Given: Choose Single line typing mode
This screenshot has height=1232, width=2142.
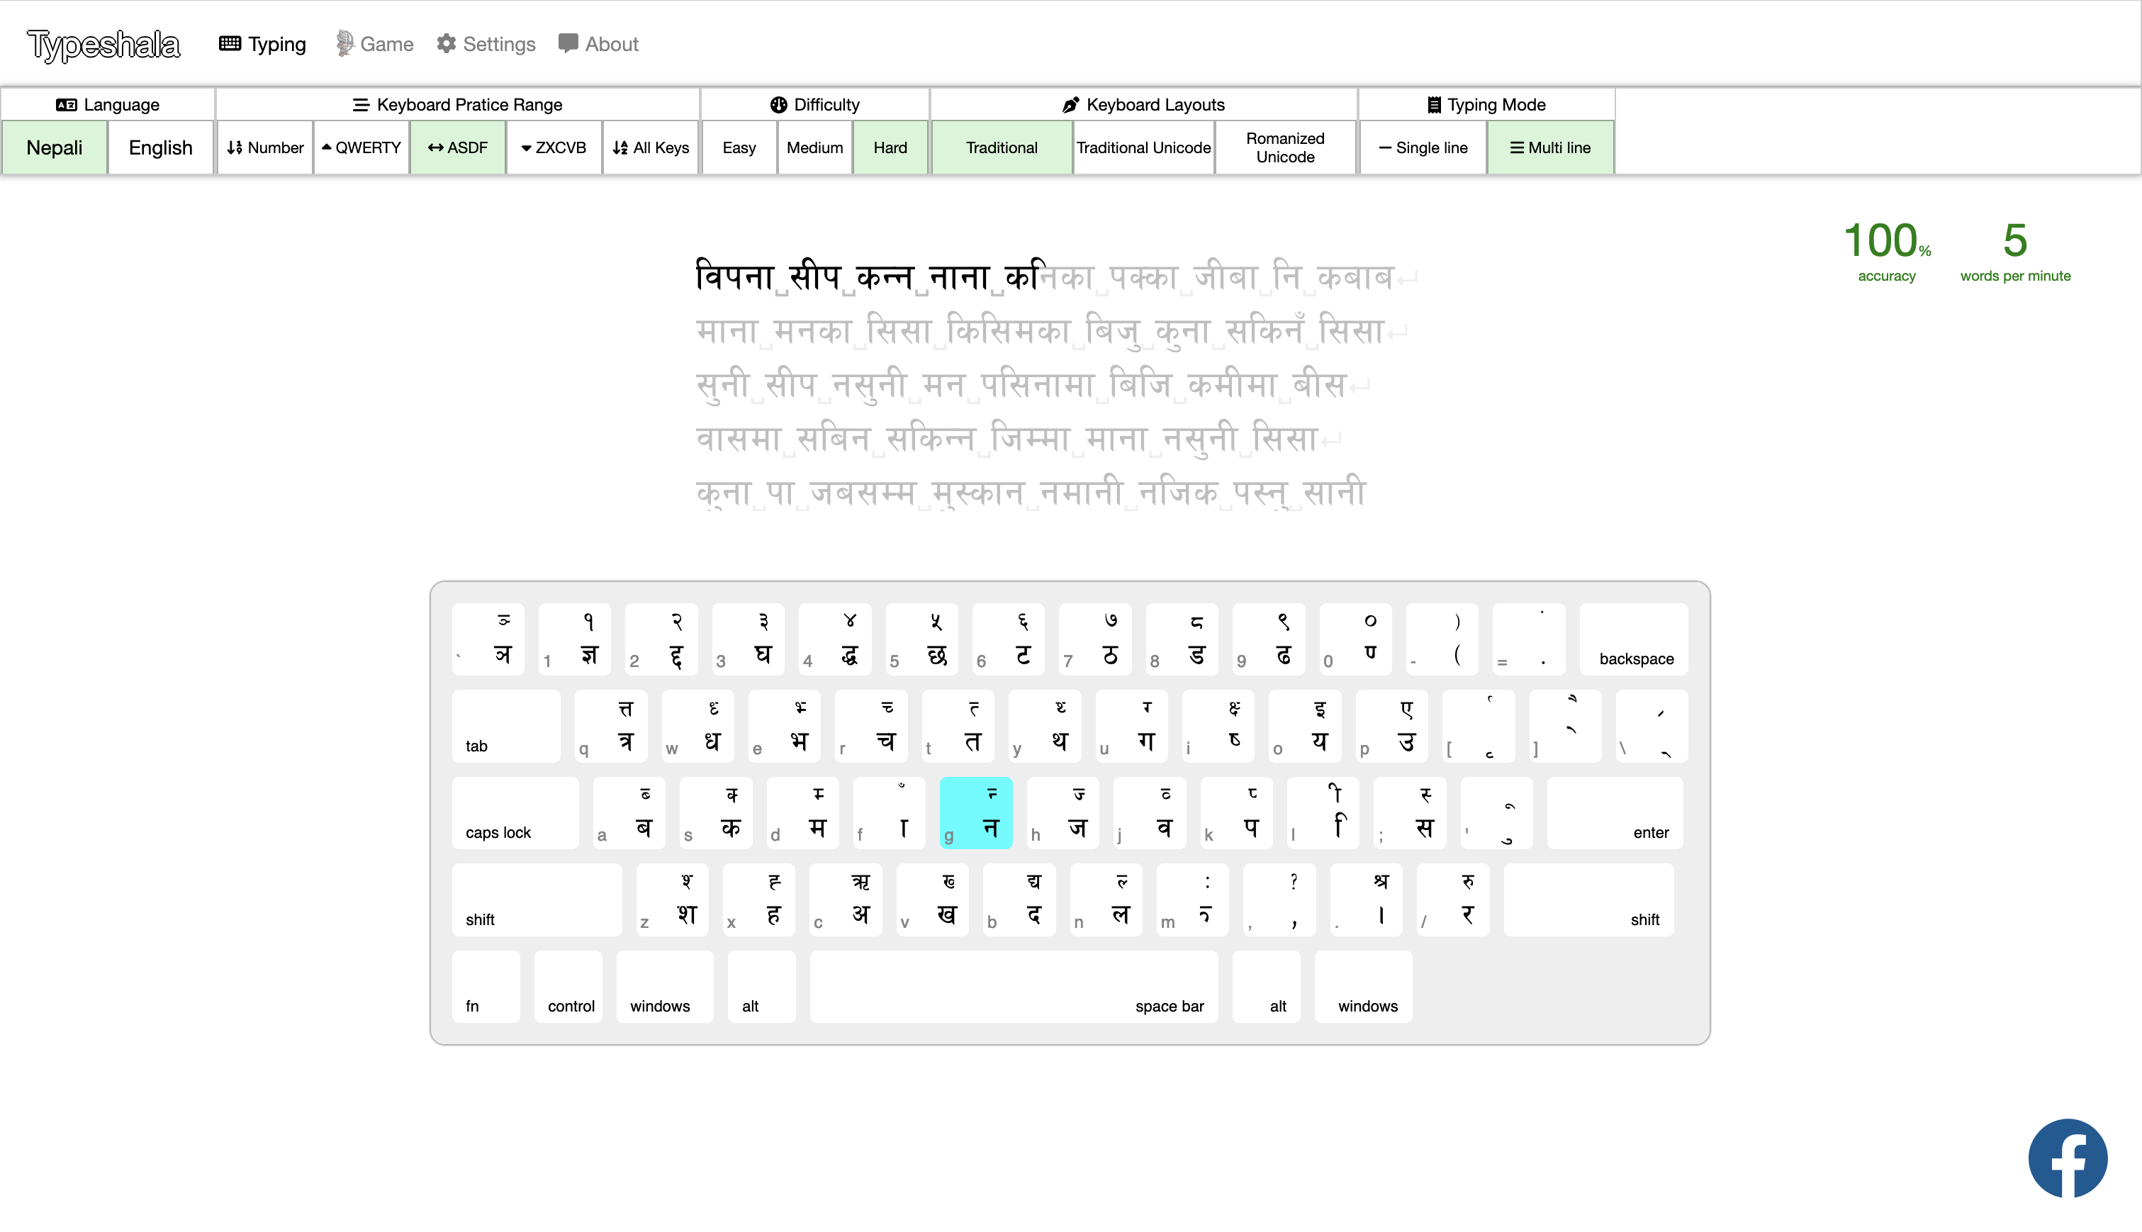Looking at the screenshot, I should coord(1422,147).
